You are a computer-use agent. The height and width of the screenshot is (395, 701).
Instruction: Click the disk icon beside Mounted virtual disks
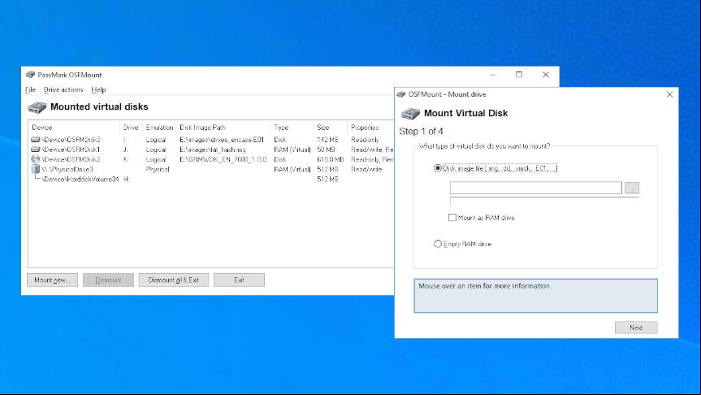tap(37, 107)
